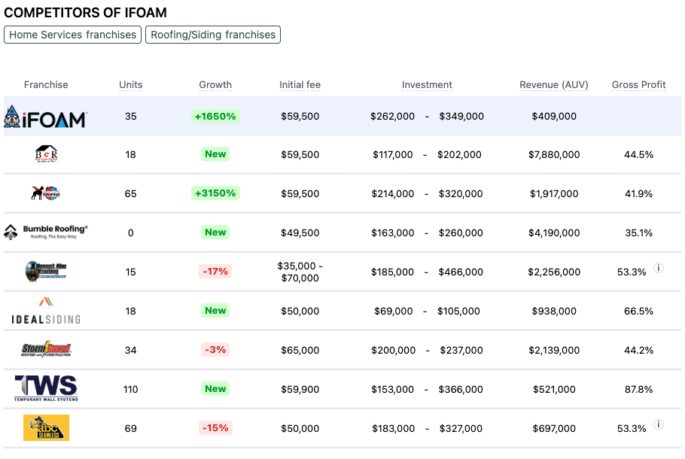
Task: Click the 87.8% gross profit value
Action: point(638,389)
